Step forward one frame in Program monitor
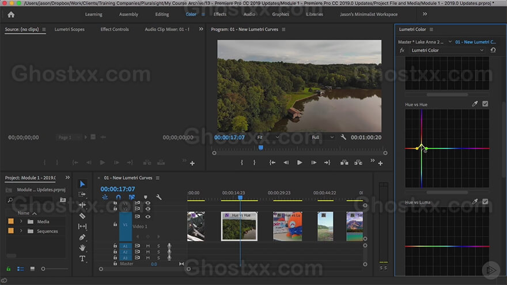Screen dimensions: 507x285 click(313, 162)
